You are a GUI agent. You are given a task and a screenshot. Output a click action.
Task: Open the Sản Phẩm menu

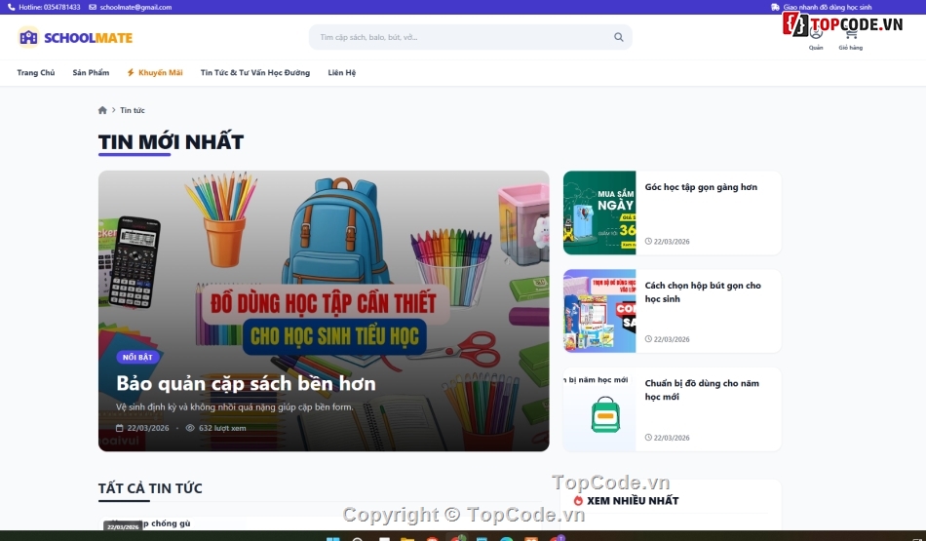91,73
